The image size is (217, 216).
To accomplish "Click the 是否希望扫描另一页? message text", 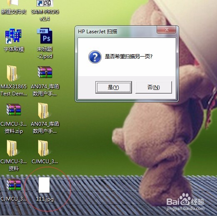I will tap(129, 57).
